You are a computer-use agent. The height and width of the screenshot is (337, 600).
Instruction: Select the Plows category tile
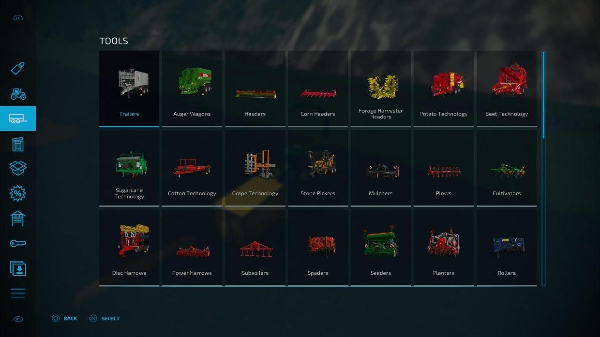coord(443,168)
